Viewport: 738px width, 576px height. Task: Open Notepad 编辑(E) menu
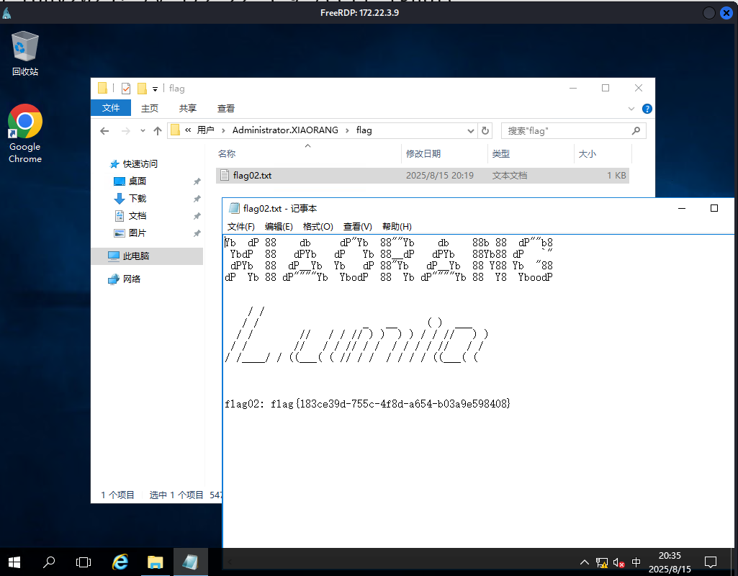279,227
